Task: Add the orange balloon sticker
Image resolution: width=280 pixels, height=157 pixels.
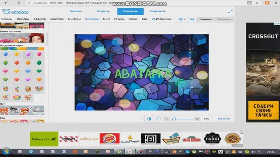Action: pos(28,63)
